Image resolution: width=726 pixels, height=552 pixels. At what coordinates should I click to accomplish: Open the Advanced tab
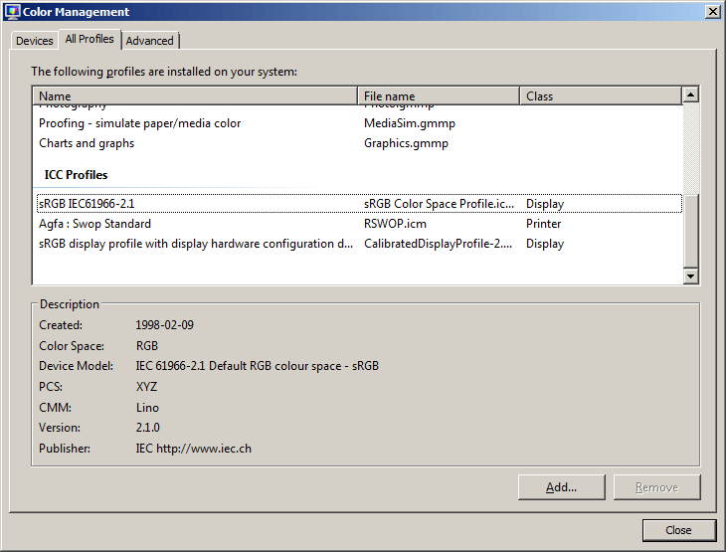coord(149,41)
